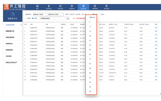Click the 驾驶时长 column header
This screenshot has width=161, height=101.
113,24
